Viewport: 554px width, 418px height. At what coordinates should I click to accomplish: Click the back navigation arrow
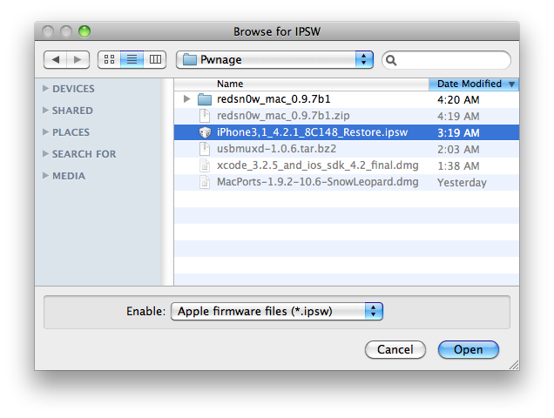(56, 59)
